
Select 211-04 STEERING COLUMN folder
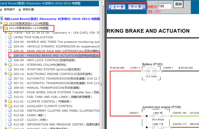[40, 65]
